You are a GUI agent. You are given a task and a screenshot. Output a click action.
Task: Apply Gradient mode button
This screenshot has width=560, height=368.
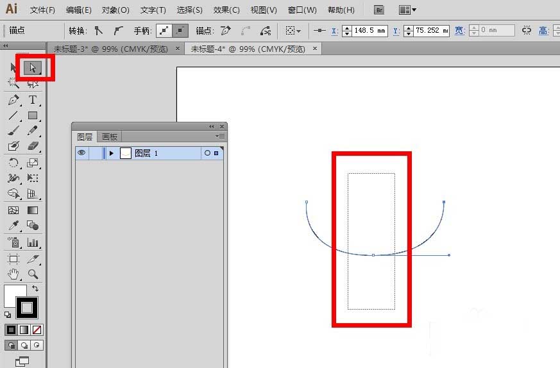coord(24,330)
